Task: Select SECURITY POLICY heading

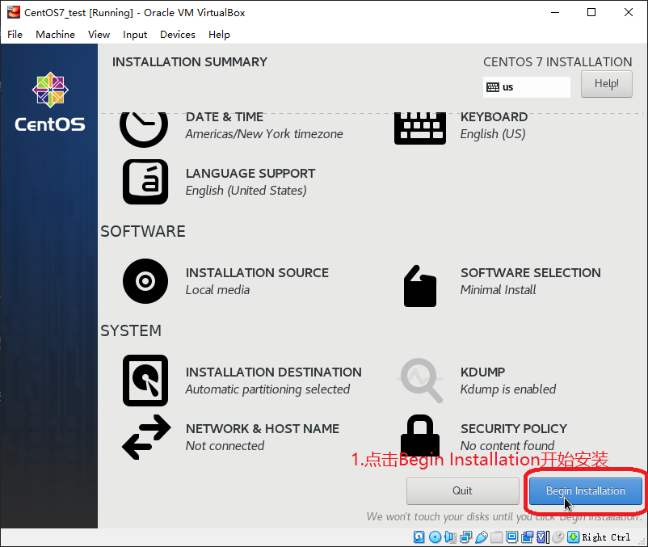Action: 514,428
